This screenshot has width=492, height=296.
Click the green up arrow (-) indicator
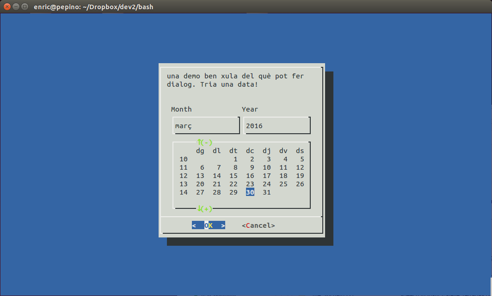204,142
